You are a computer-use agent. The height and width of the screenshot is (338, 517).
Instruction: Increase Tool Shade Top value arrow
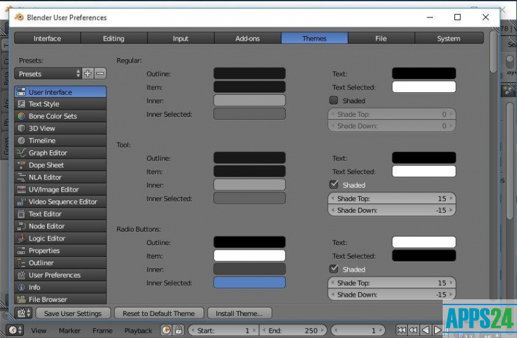click(x=451, y=199)
